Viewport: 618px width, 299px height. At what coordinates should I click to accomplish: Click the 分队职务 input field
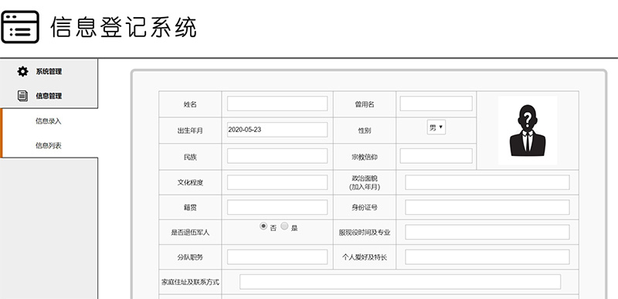pos(277,257)
